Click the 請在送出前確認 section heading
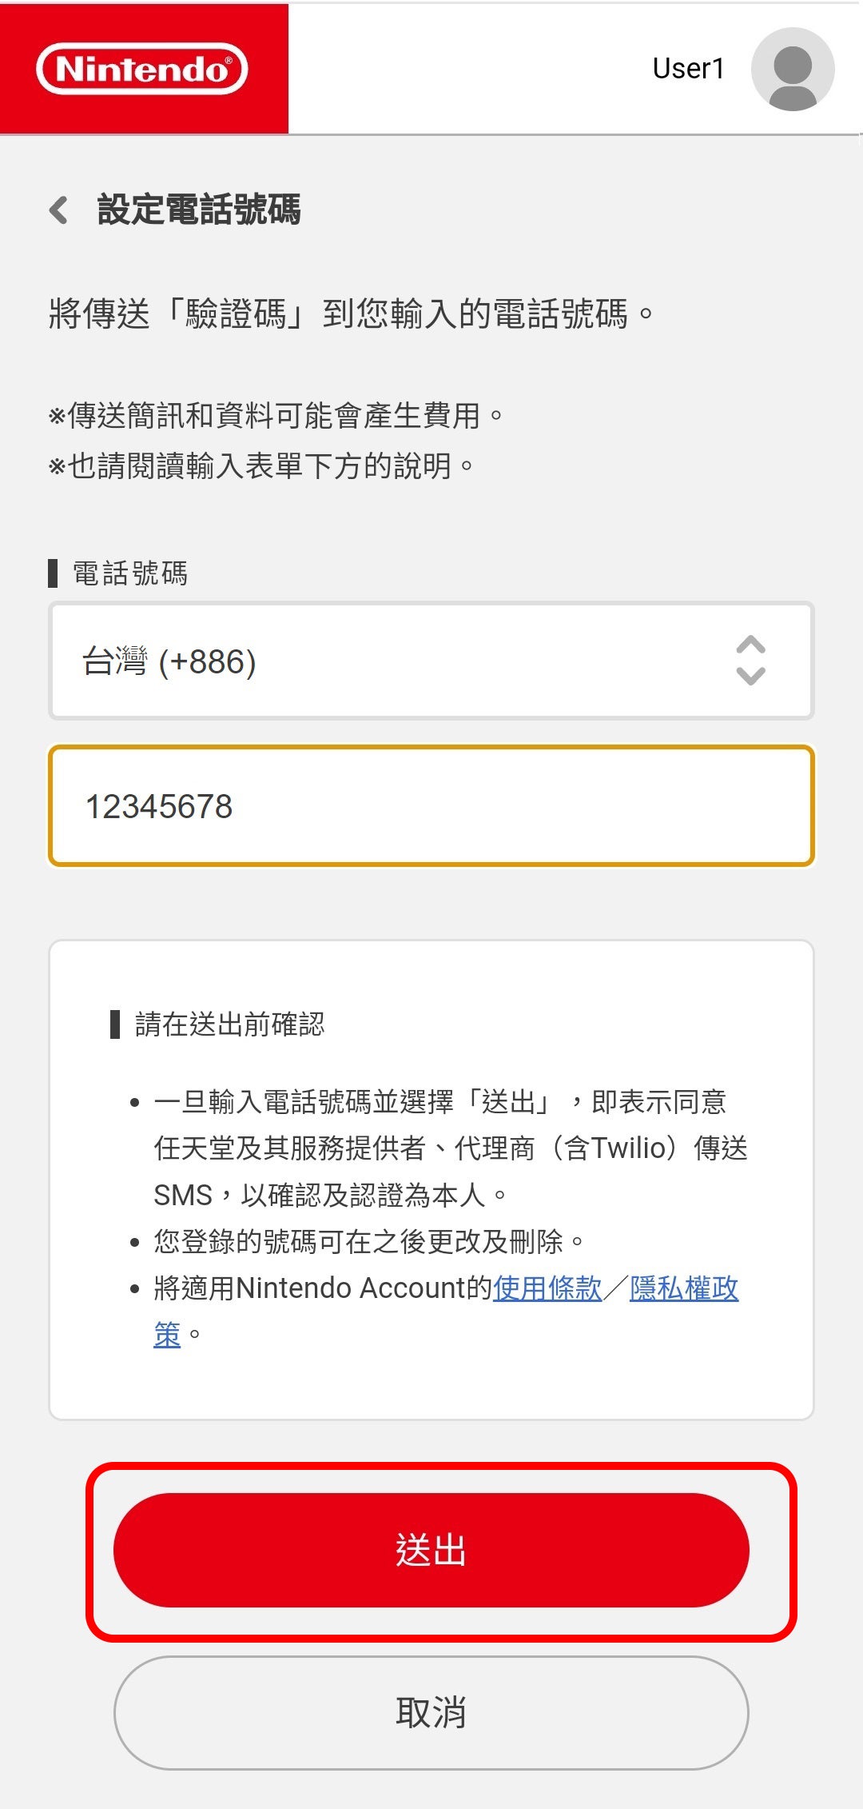Image resolution: width=863 pixels, height=1809 pixels. point(230,1024)
